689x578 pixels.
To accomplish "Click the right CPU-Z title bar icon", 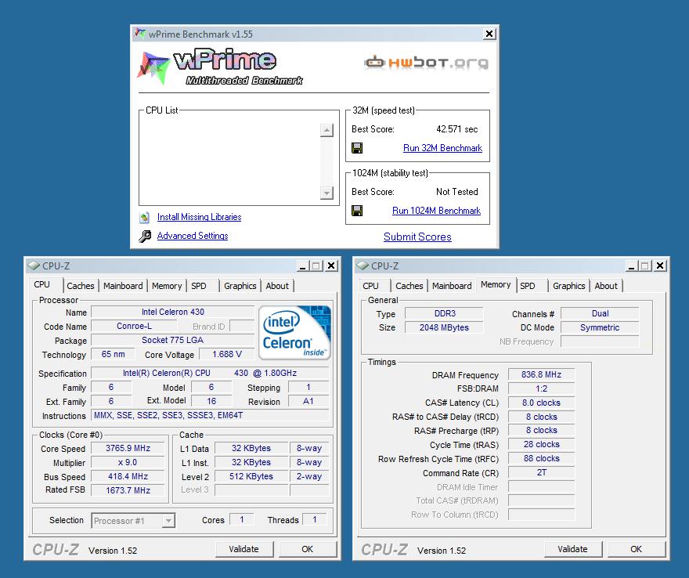I will coord(362,266).
